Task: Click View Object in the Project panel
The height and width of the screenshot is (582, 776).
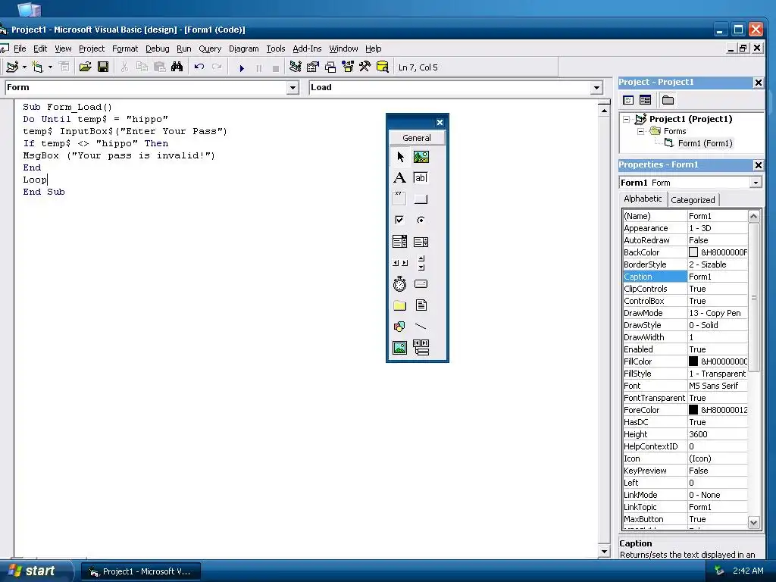Action: 646,100
